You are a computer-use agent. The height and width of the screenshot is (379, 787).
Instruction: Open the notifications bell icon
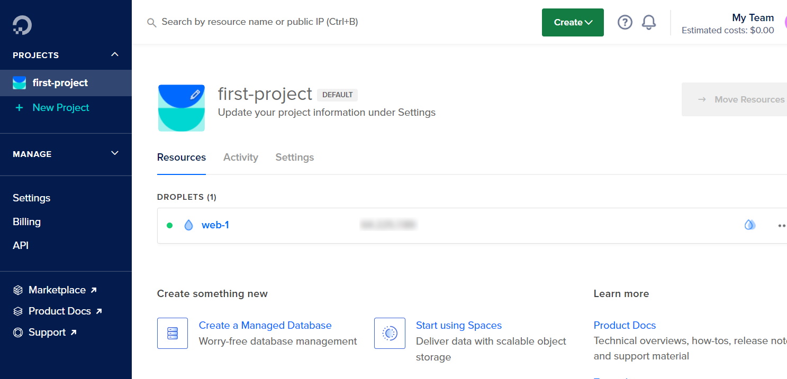[x=649, y=22]
